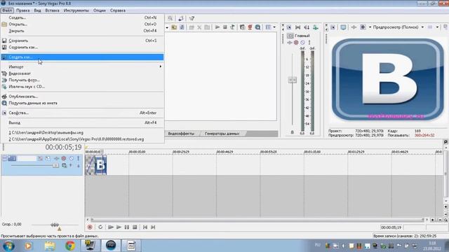
Task: Choose 'Извлечь звук с CD...' entry
Action: (82, 87)
